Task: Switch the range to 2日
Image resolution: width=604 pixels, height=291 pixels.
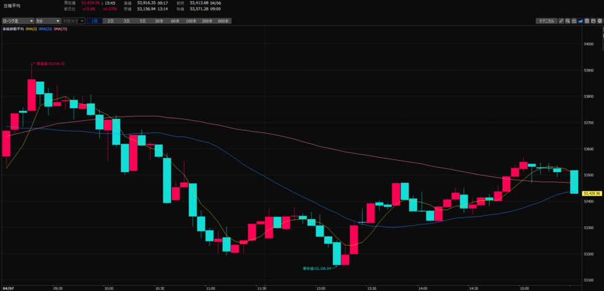Action: [110, 21]
